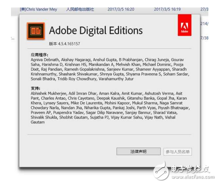
Task: Click the Adobe Digital Editions title text
Action: (96, 30)
